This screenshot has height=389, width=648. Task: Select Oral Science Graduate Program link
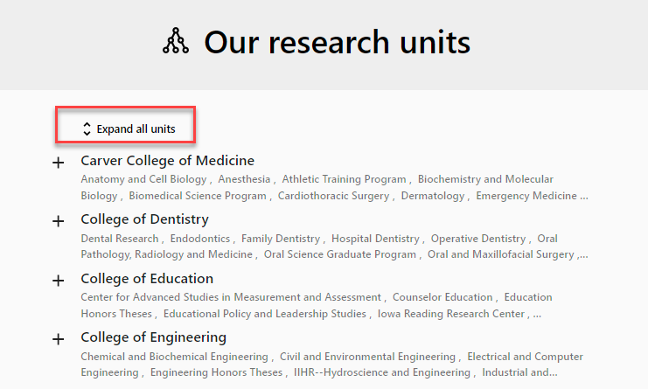coord(340,255)
